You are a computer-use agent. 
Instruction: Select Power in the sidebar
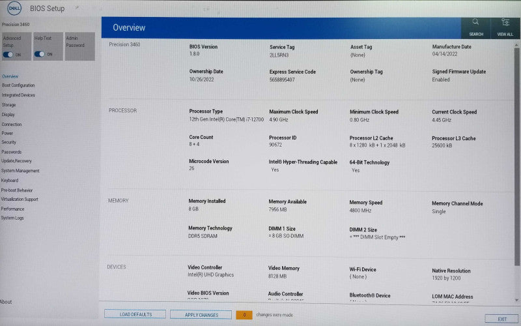(x=7, y=133)
